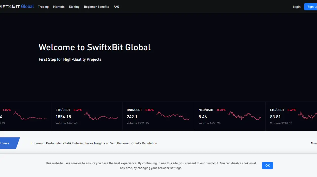
Task: Click the Login link
Action: tap(297, 7)
